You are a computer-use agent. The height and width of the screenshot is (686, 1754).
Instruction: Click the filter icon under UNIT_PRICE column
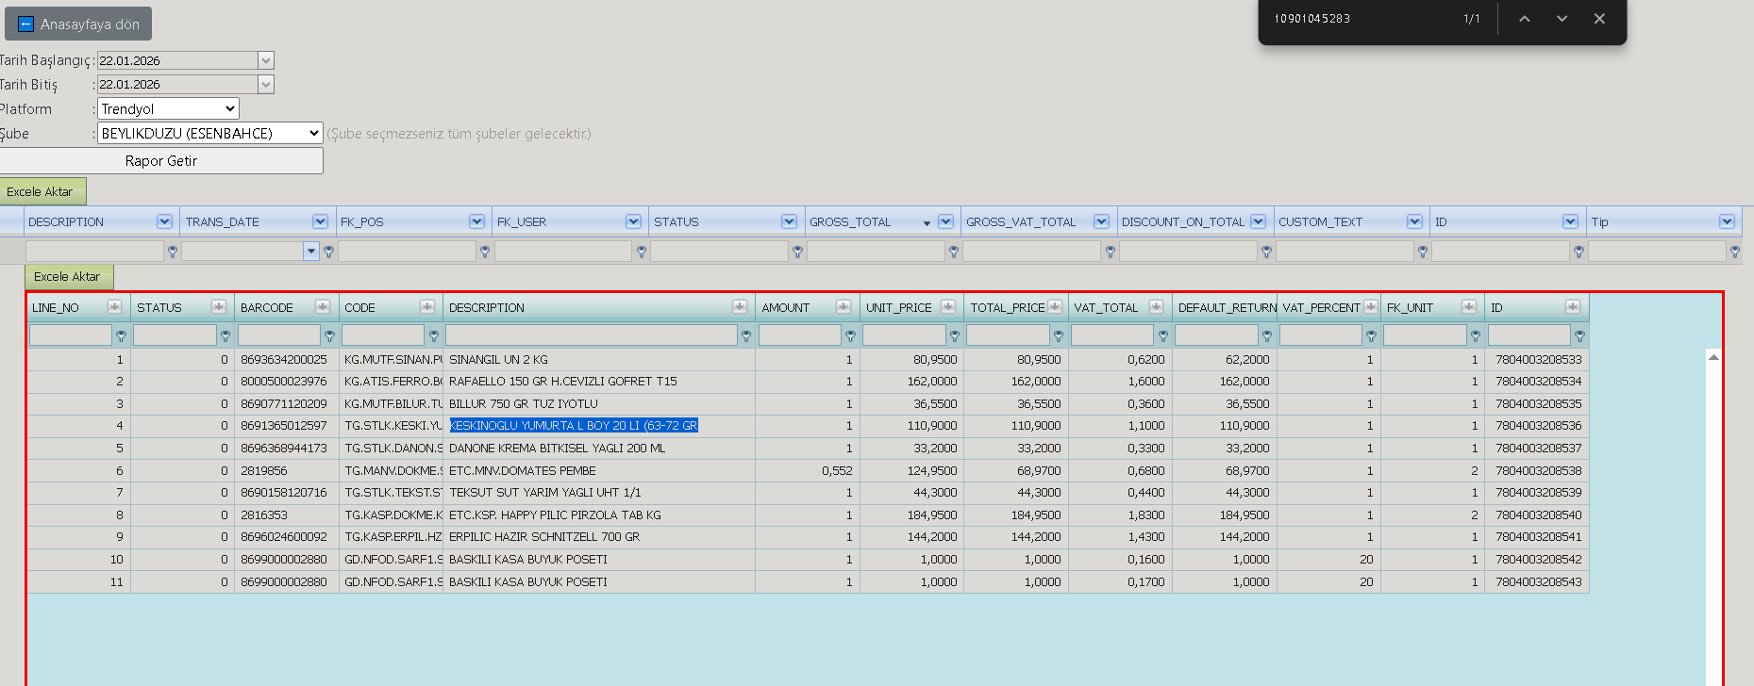(x=955, y=335)
